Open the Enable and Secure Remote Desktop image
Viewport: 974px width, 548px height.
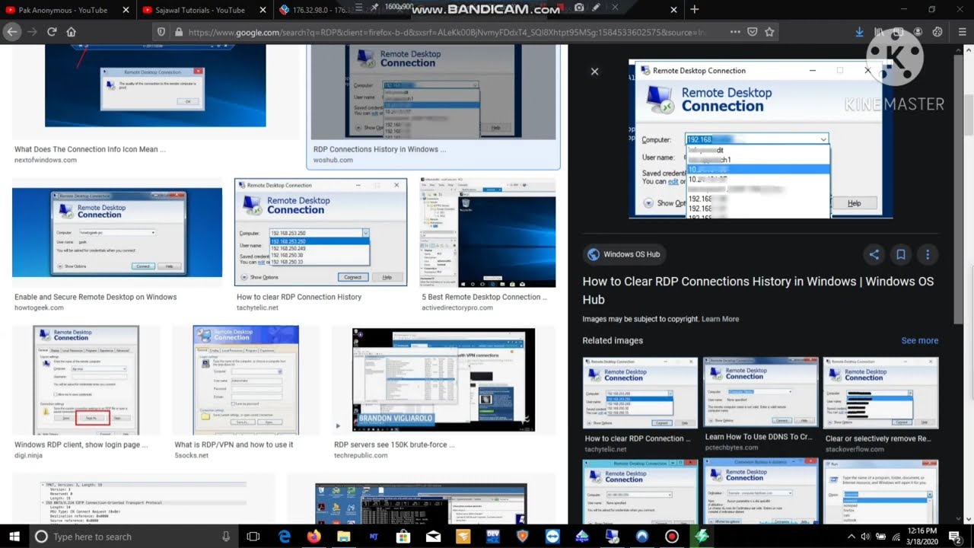117,234
